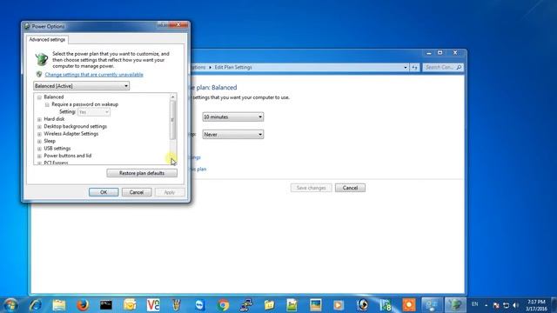
Task: Switch to the Power Options taskbar button
Action: tap(455, 305)
